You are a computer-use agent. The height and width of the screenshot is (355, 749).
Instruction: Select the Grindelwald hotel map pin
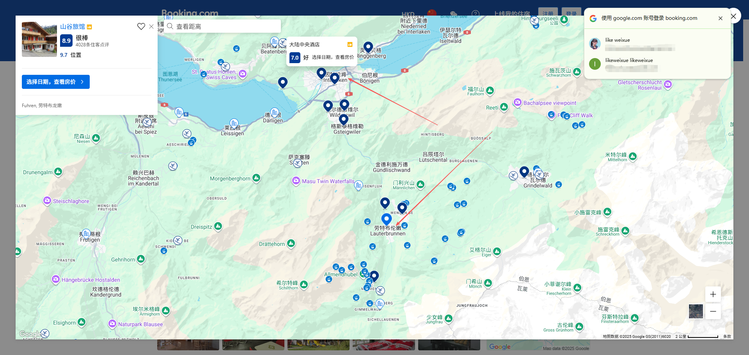pos(524,171)
